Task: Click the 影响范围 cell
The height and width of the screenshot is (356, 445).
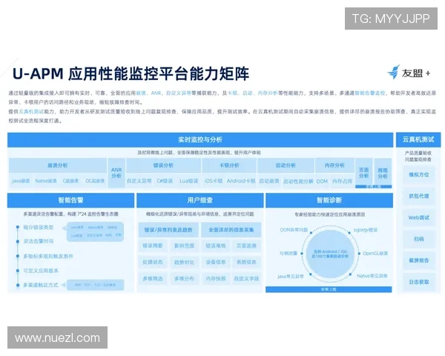Action: pos(184,245)
